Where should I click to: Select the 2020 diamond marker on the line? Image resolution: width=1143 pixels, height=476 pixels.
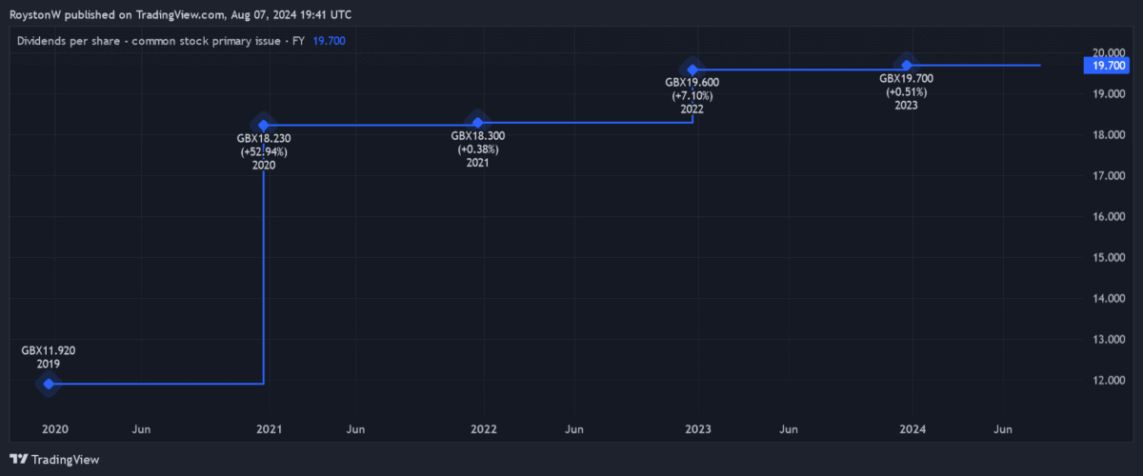pyautogui.click(x=263, y=125)
